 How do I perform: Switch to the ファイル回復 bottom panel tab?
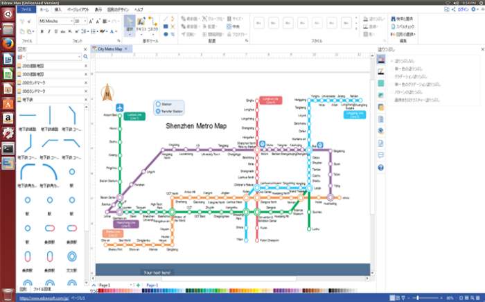point(42,290)
